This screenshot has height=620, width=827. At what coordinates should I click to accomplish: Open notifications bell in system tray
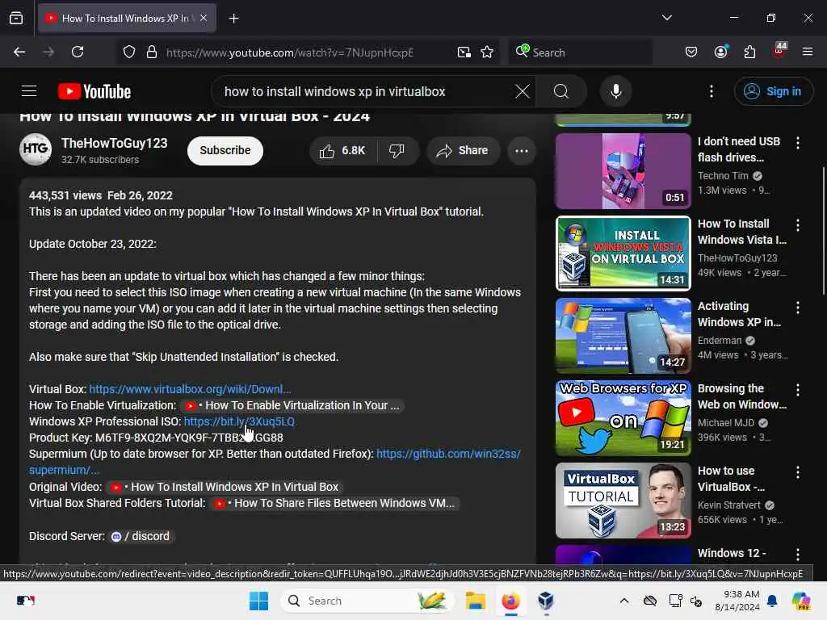tap(772, 601)
